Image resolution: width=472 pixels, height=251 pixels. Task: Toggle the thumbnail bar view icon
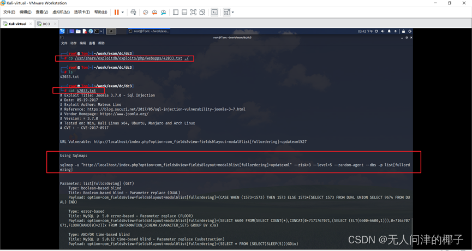pos(184,12)
